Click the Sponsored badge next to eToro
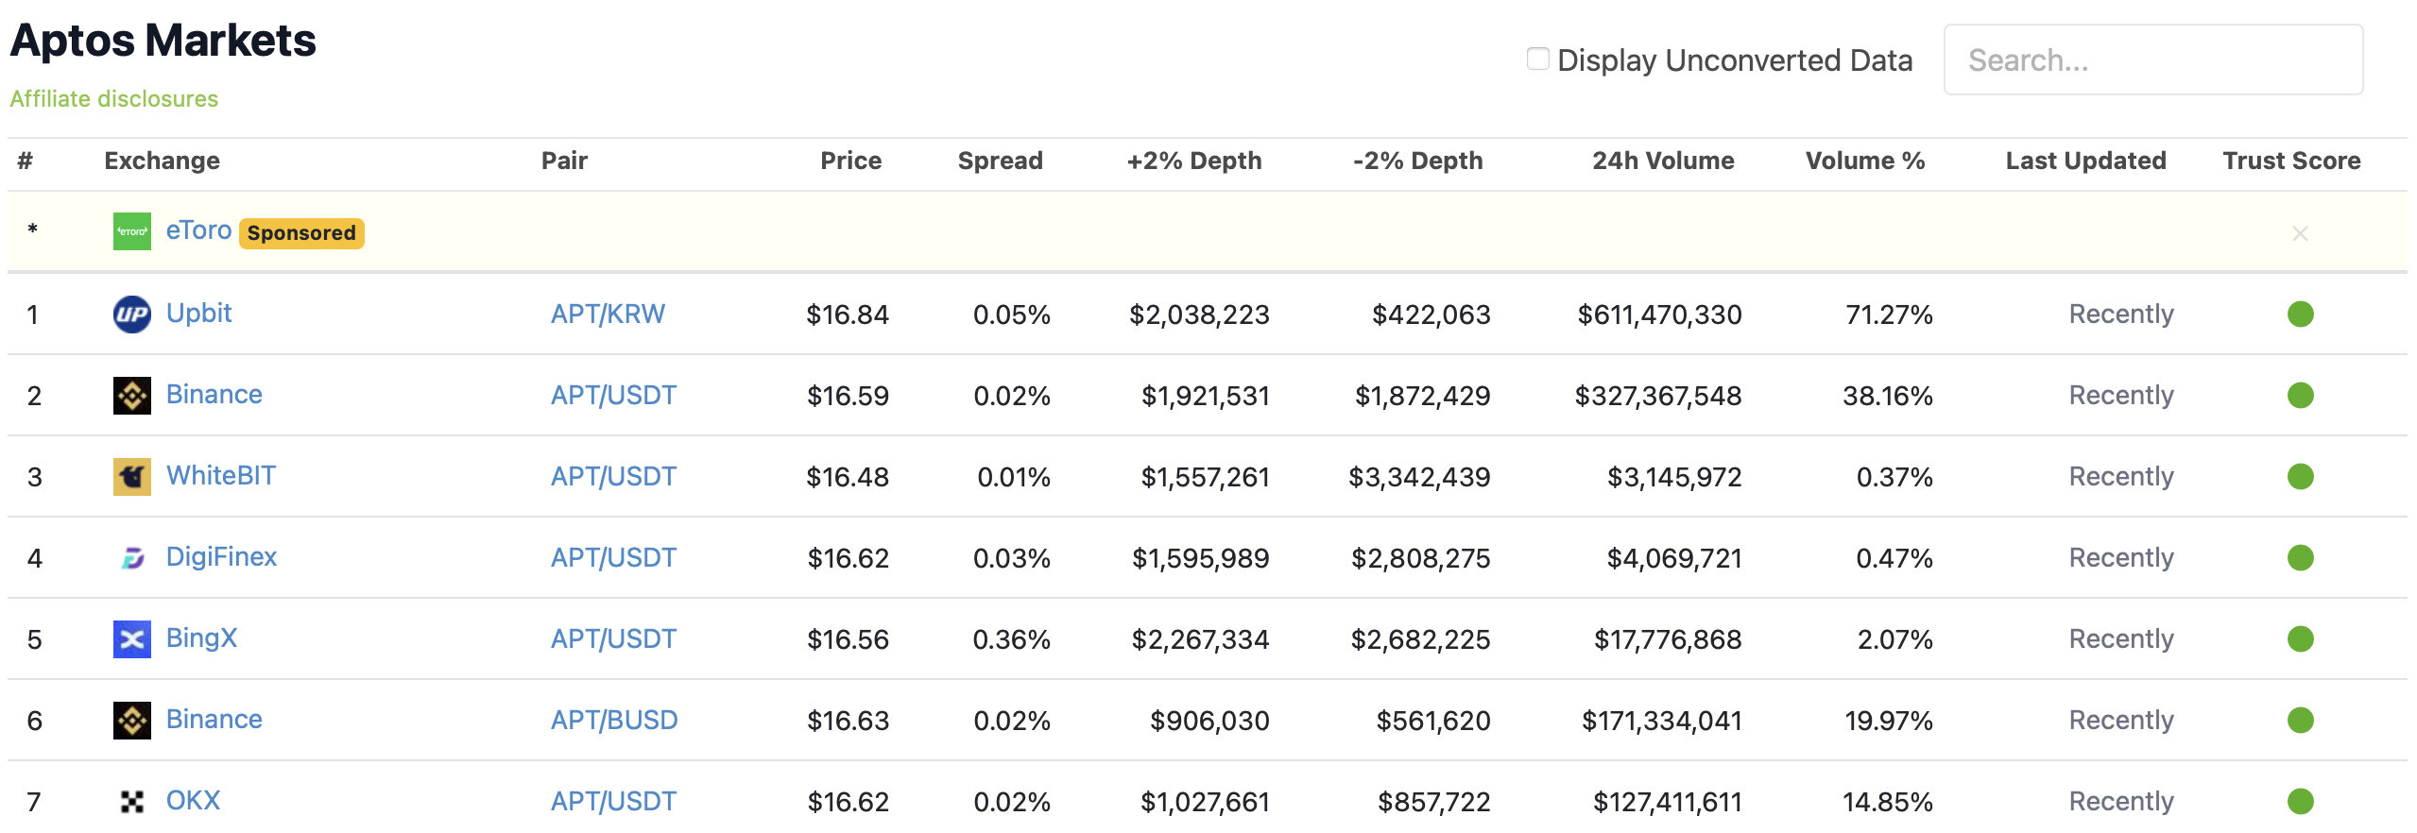This screenshot has height=833, width=2417. pos(301,232)
